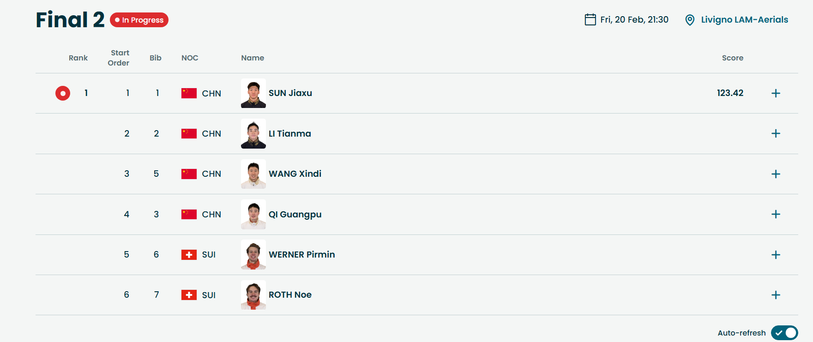Click the location pin icon
Screen dimensions: 813x342
click(690, 20)
